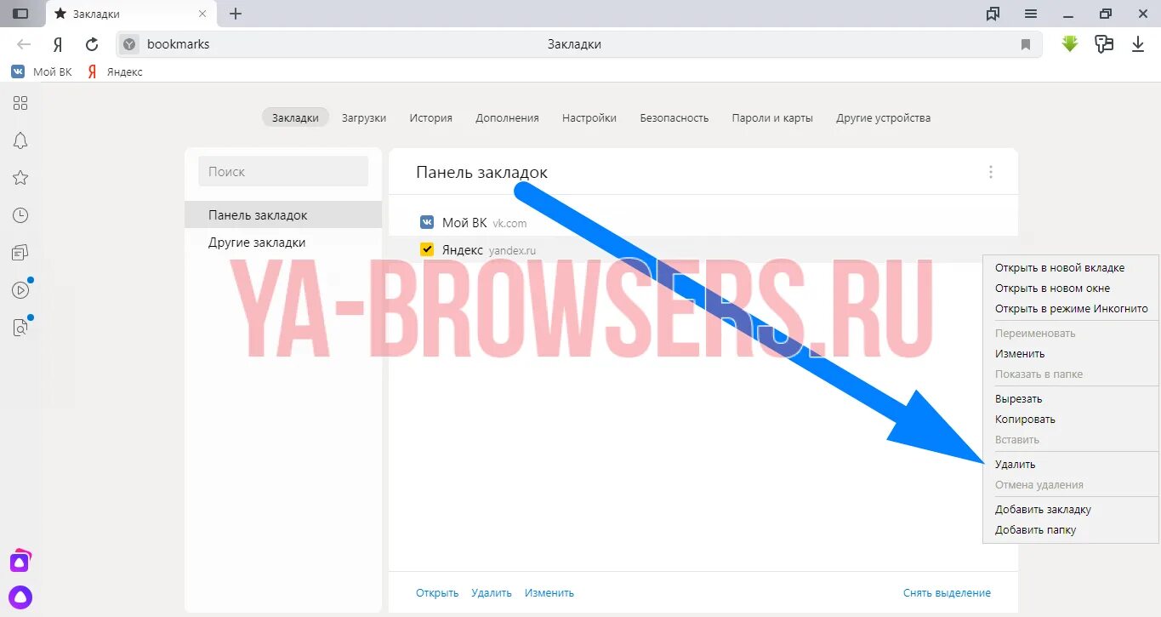Switch to the Пароли и карты tab
The height and width of the screenshot is (617, 1161).
pyautogui.click(x=772, y=117)
